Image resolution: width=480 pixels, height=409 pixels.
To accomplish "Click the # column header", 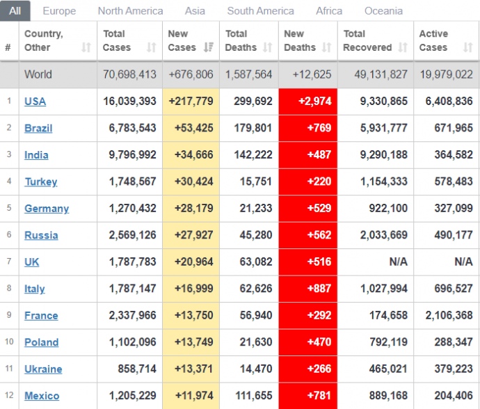I will click(8, 47).
